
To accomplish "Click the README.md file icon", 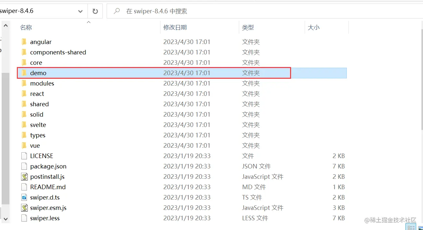I will (x=24, y=187).
